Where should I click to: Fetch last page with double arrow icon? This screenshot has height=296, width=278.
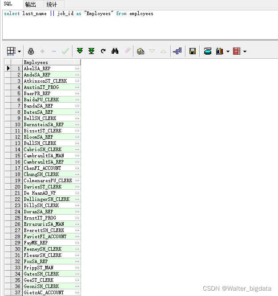click(92, 51)
